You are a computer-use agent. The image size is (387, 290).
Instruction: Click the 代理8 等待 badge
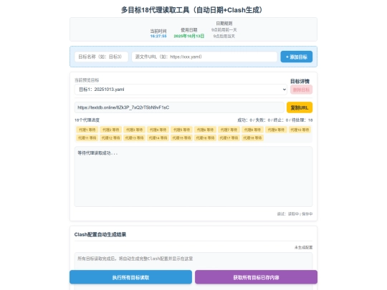252,130
